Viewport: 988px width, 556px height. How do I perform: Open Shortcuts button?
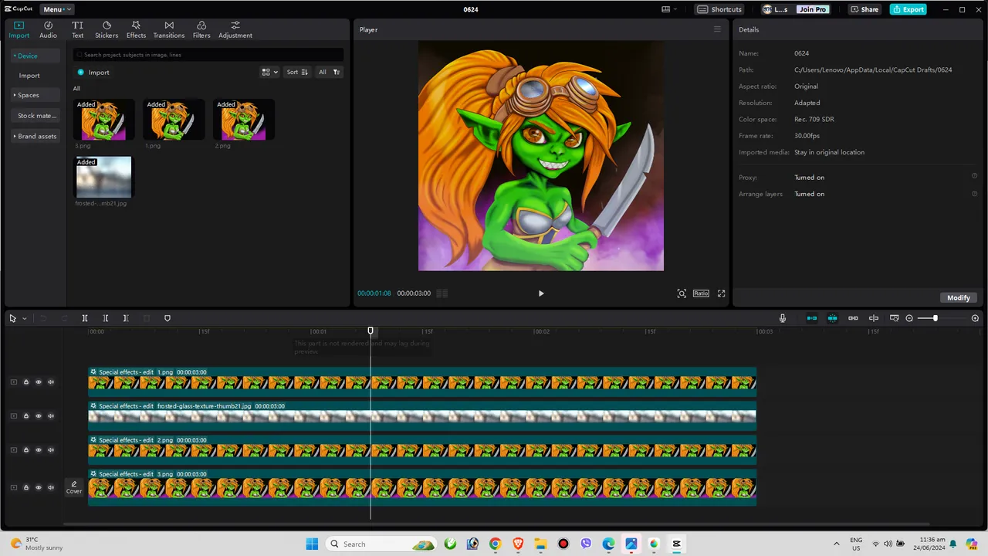(x=719, y=9)
